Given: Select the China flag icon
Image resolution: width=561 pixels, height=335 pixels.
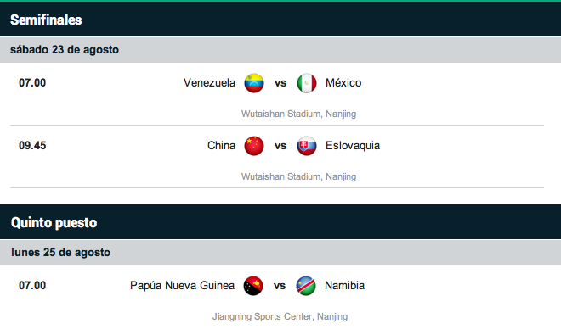Looking at the screenshot, I should [254, 146].
